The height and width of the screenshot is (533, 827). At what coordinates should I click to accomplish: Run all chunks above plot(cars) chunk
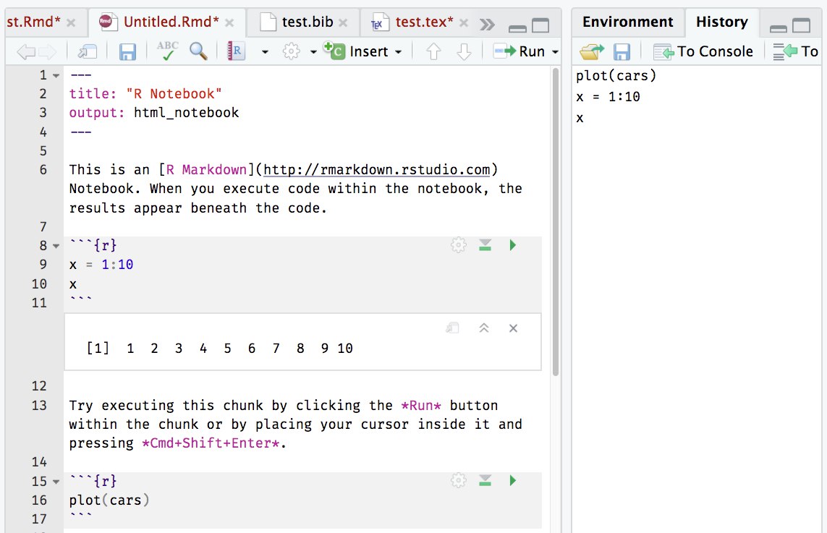coord(485,480)
